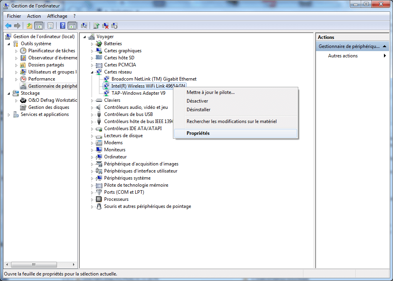The image size is (393, 281).
Task: Scan for hardware changes toolbar icon
Action: point(84,26)
